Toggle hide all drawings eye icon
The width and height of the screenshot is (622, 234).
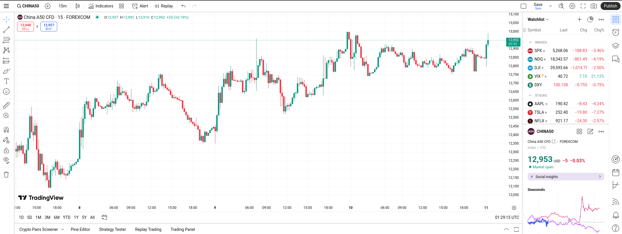pyautogui.click(x=6, y=161)
